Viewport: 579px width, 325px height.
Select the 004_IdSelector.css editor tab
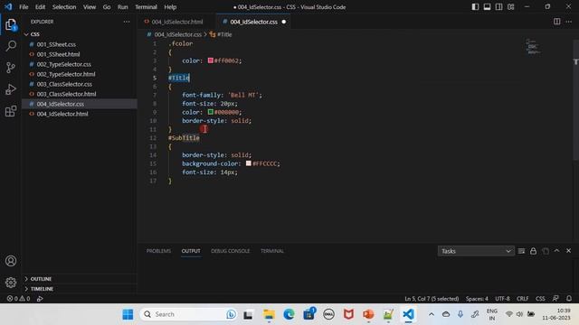253,22
